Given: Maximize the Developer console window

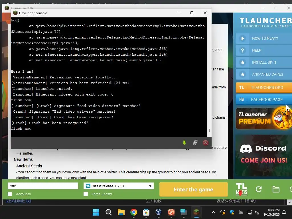Looking at the screenshot, I should [192, 13].
